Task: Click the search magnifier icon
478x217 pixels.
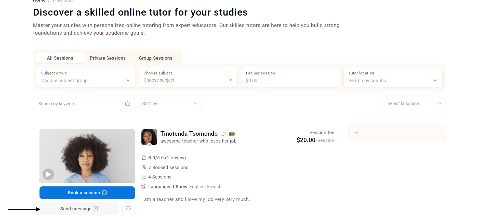Action: 127,104
